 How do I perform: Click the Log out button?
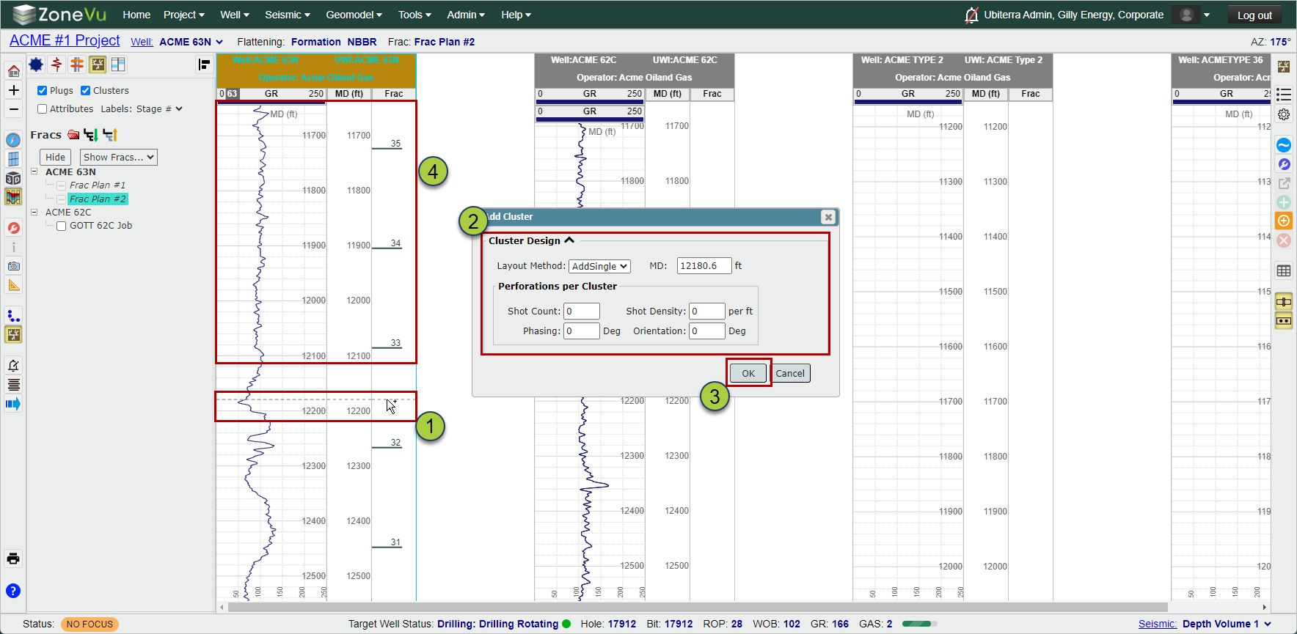(1255, 15)
